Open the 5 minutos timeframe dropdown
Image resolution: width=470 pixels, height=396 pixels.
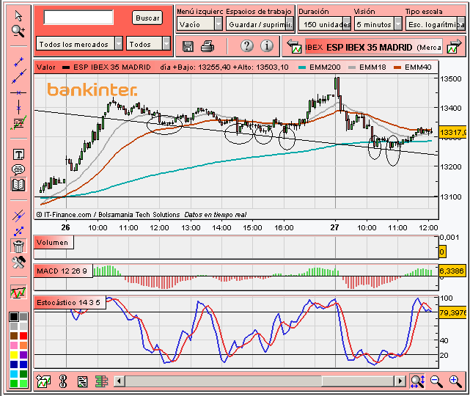coord(378,24)
